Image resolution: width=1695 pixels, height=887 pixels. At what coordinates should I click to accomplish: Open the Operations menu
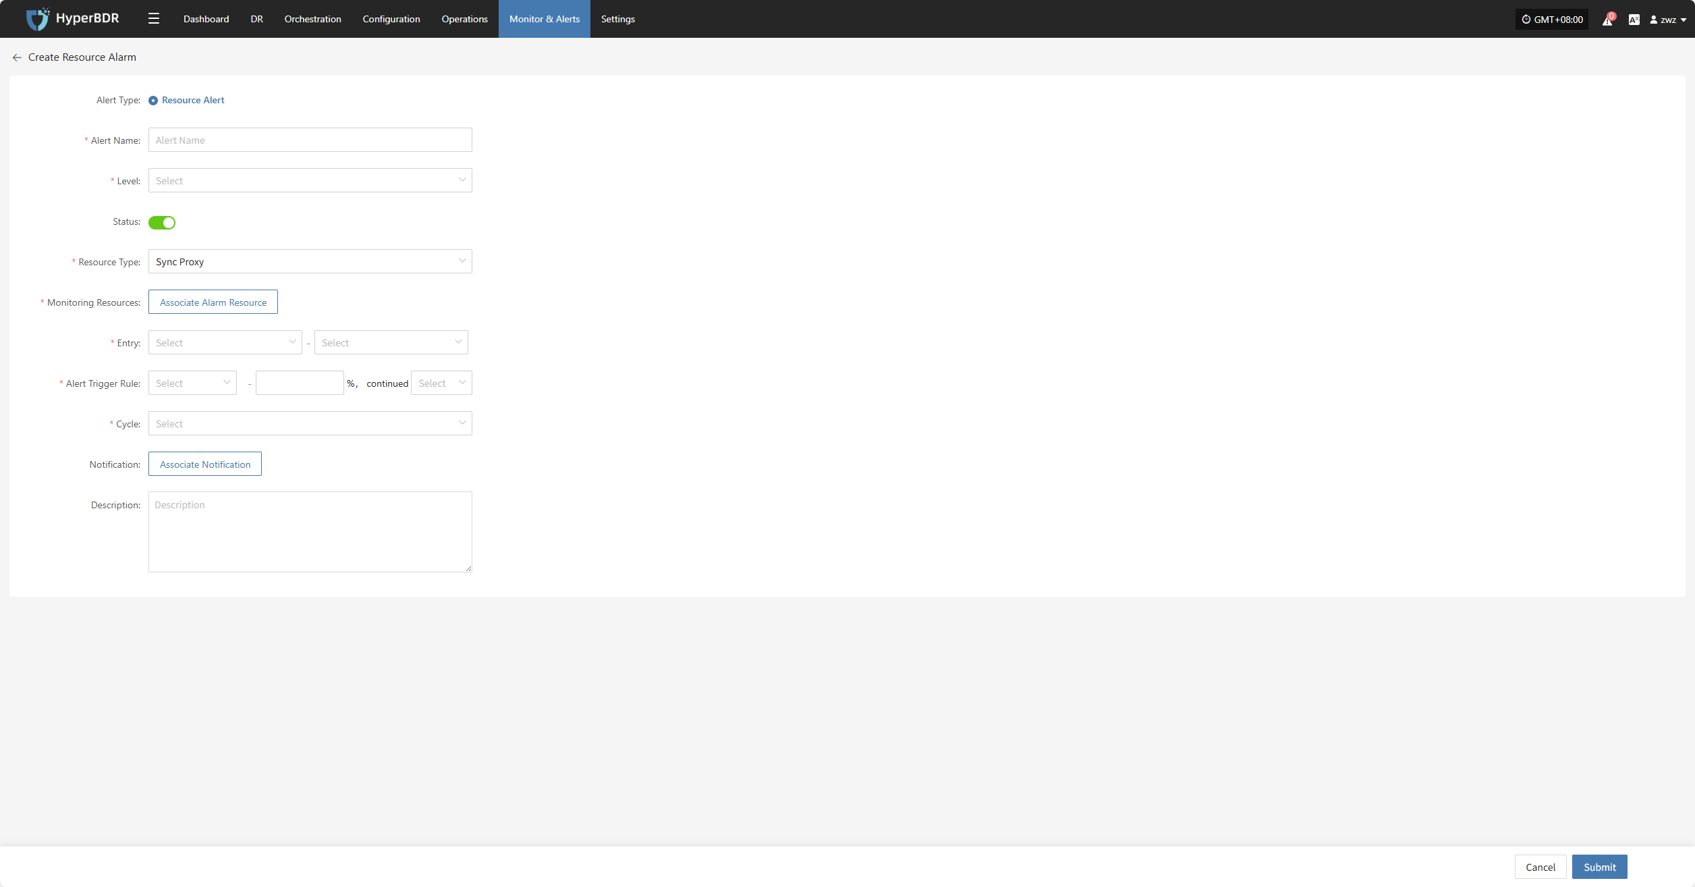pos(465,19)
